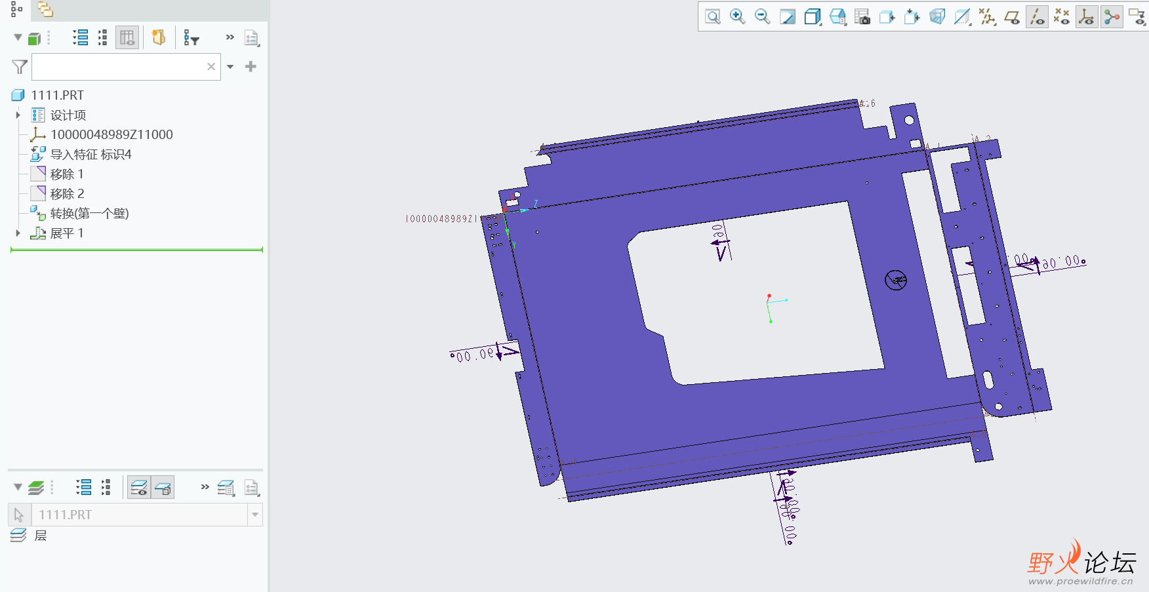Show more model tree toolbar commands

(x=230, y=37)
